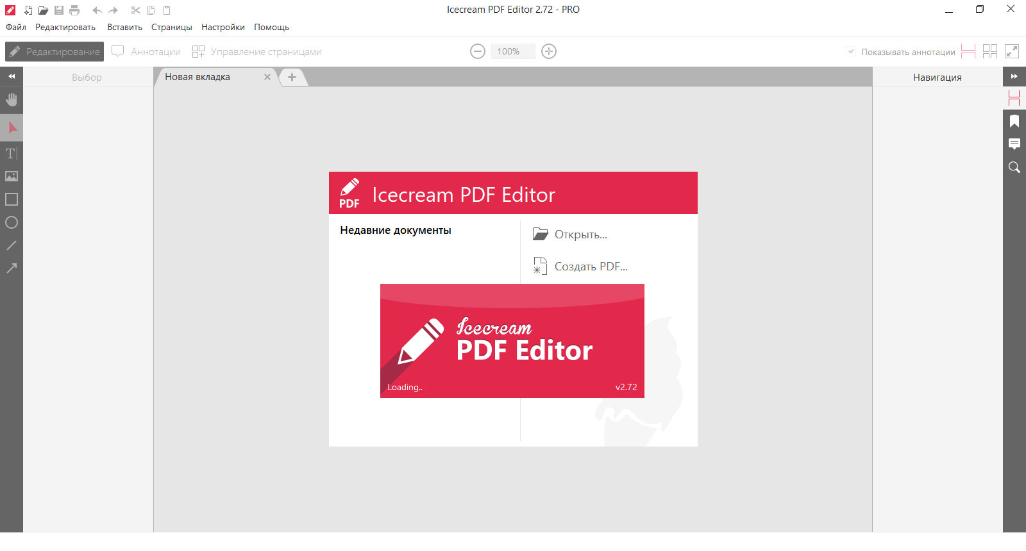Select the rectangle shape tool
The width and height of the screenshot is (1026, 551).
click(x=12, y=199)
